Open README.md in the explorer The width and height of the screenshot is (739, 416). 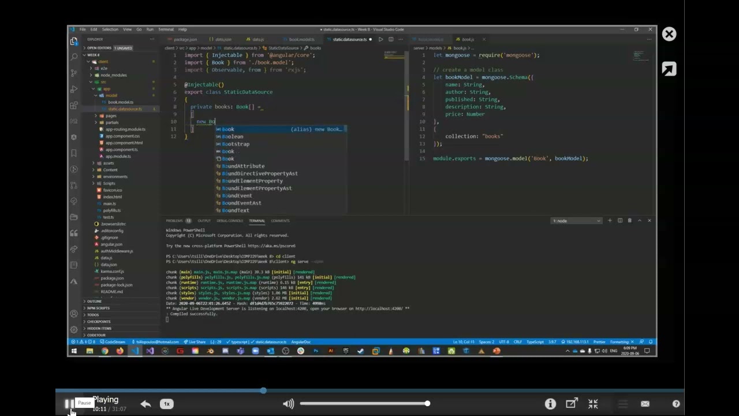click(x=111, y=292)
